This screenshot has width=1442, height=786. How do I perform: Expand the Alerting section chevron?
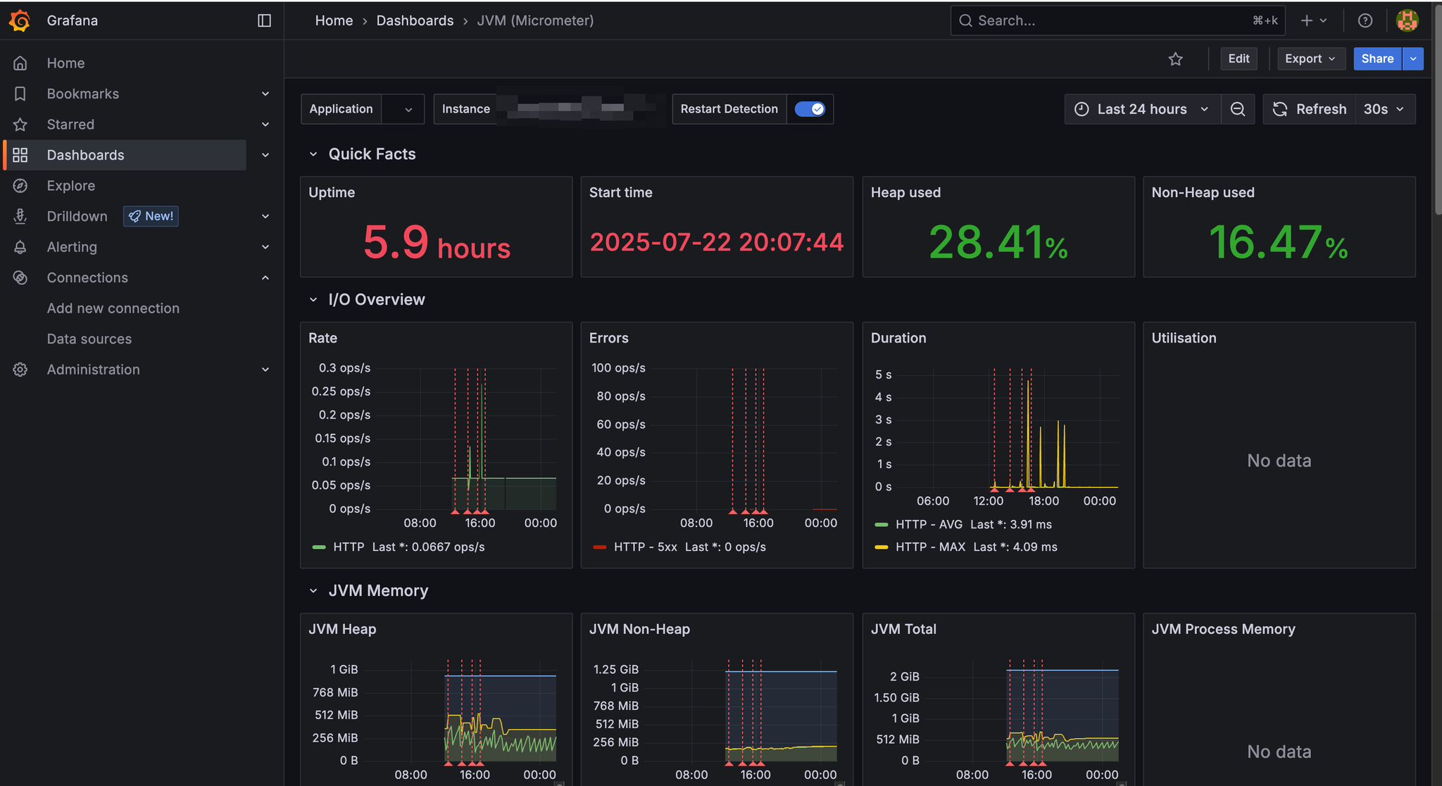coord(265,247)
